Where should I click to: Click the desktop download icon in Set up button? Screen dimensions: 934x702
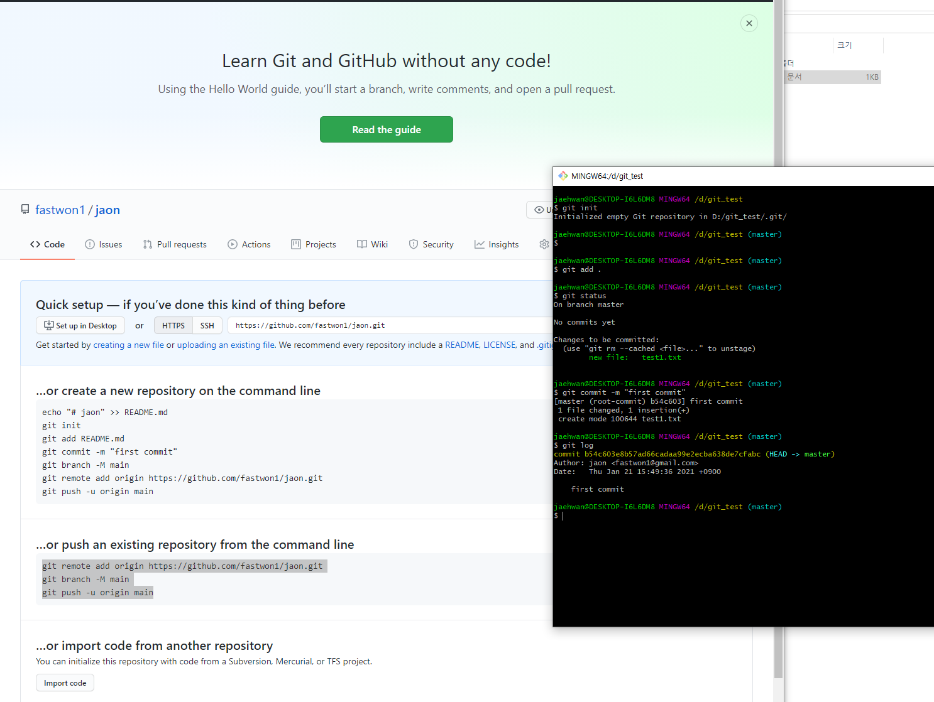click(48, 325)
